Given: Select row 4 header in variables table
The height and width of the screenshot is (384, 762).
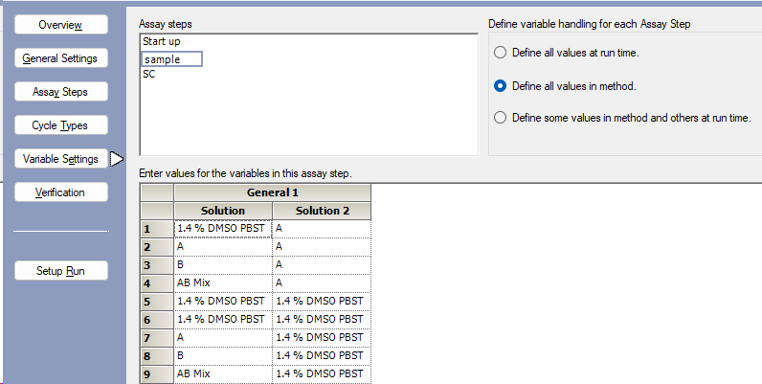Looking at the screenshot, I should pyautogui.click(x=148, y=282).
